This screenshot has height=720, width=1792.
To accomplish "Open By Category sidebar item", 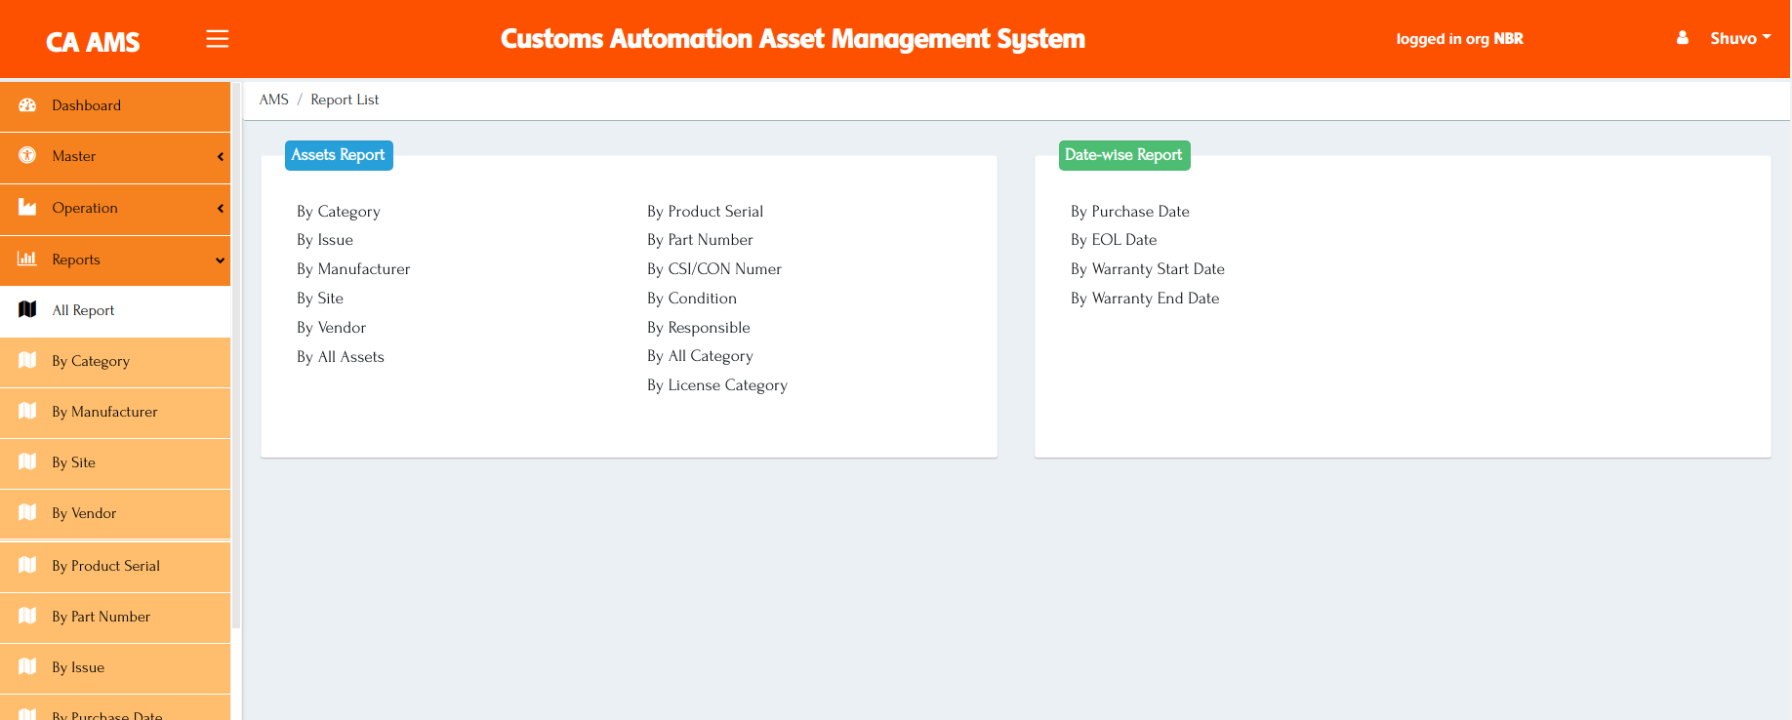I will pyautogui.click(x=115, y=361).
